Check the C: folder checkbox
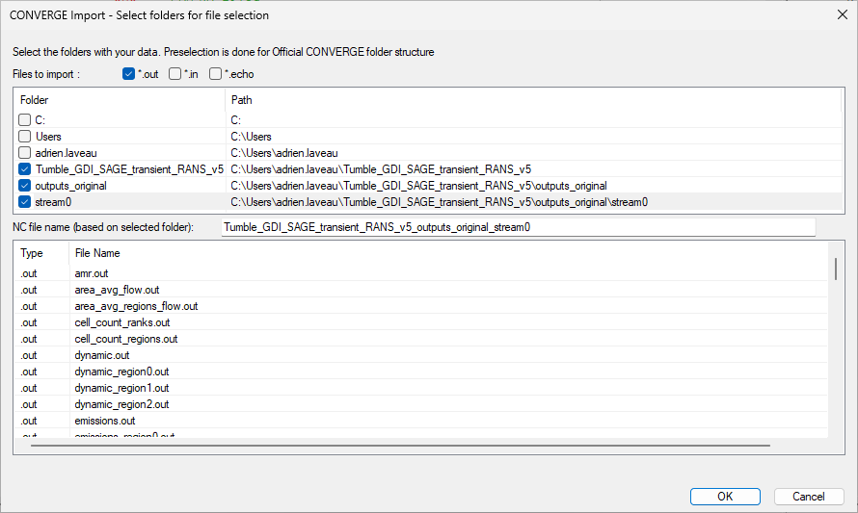Image resolution: width=858 pixels, height=513 pixels. pos(25,120)
